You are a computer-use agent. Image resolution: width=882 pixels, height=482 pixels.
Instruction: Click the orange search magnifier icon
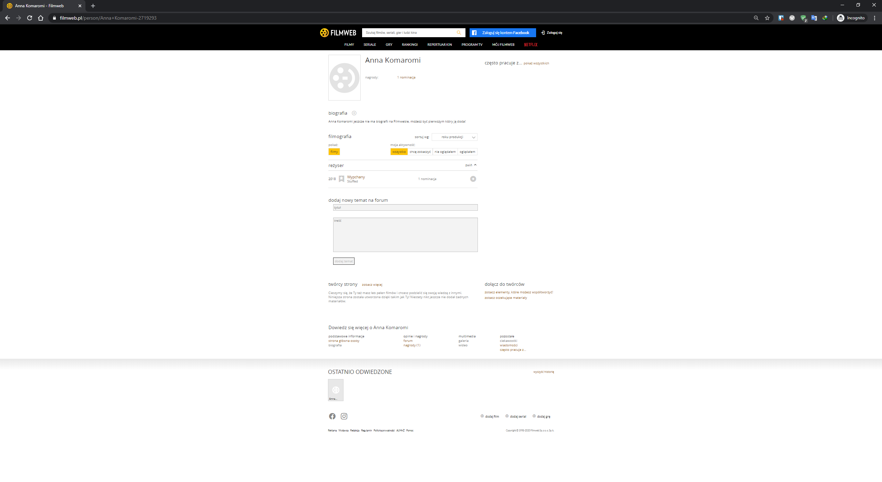click(459, 33)
